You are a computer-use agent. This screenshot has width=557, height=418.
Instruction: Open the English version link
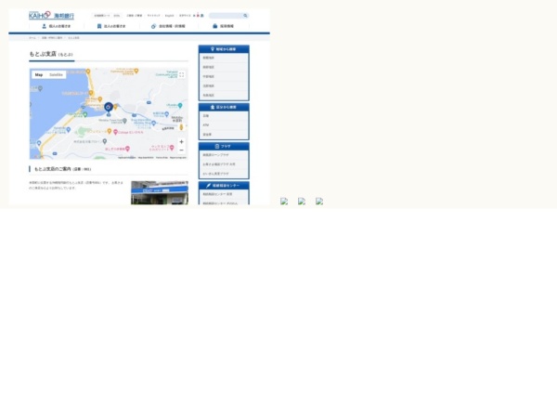[x=170, y=16]
